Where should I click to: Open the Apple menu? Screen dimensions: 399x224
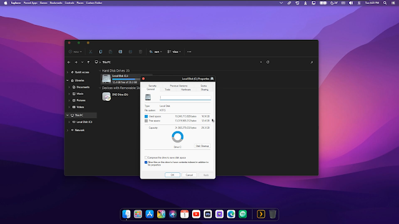[x=6, y=3]
